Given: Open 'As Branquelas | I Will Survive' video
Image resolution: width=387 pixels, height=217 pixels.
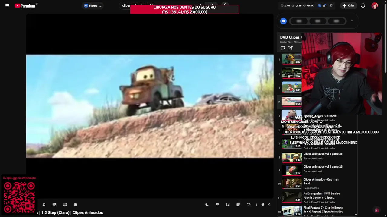Looking at the screenshot, I should point(321,196).
